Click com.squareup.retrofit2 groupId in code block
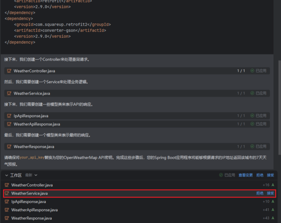The height and width of the screenshot is (223, 281). click(x=61, y=25)
